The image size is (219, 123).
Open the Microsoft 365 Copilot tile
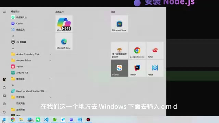coord(64,24)
